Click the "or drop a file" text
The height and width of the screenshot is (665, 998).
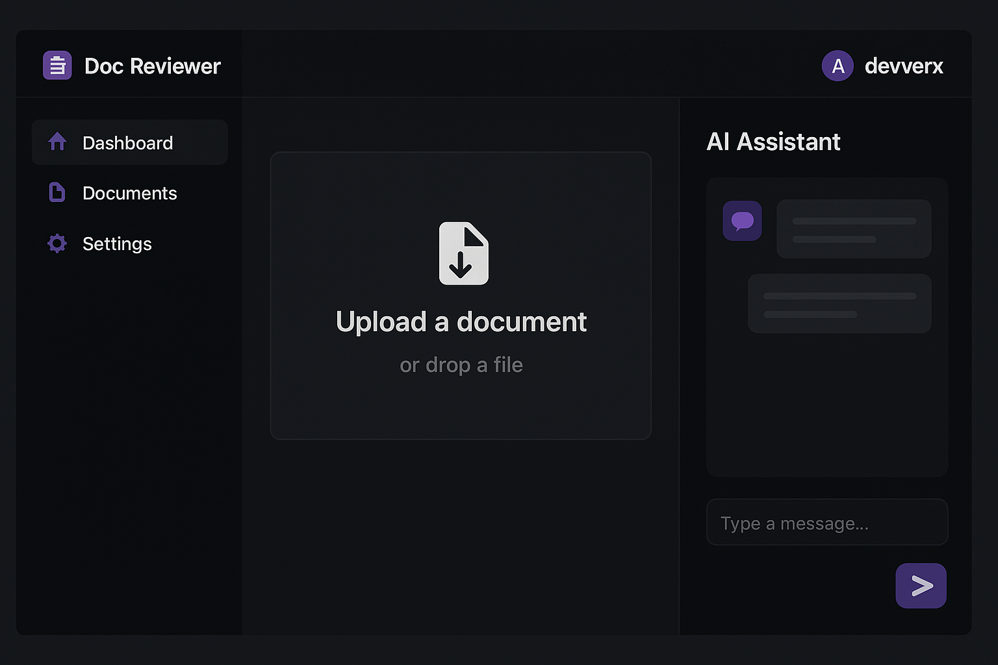[461, 365]
